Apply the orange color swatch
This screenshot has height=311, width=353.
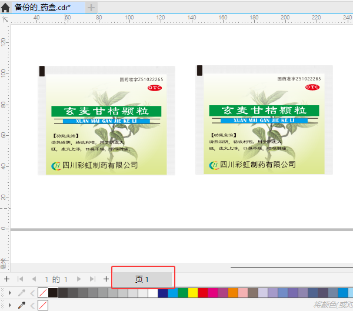coord(233,293)
